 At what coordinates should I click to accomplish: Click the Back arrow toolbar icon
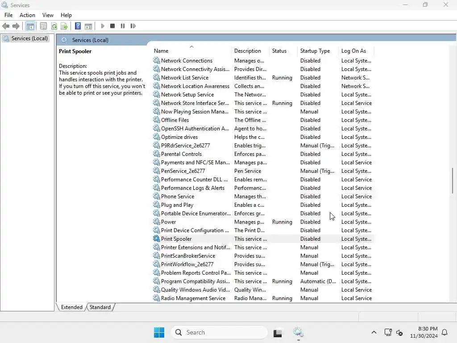(x=6, y=26)
